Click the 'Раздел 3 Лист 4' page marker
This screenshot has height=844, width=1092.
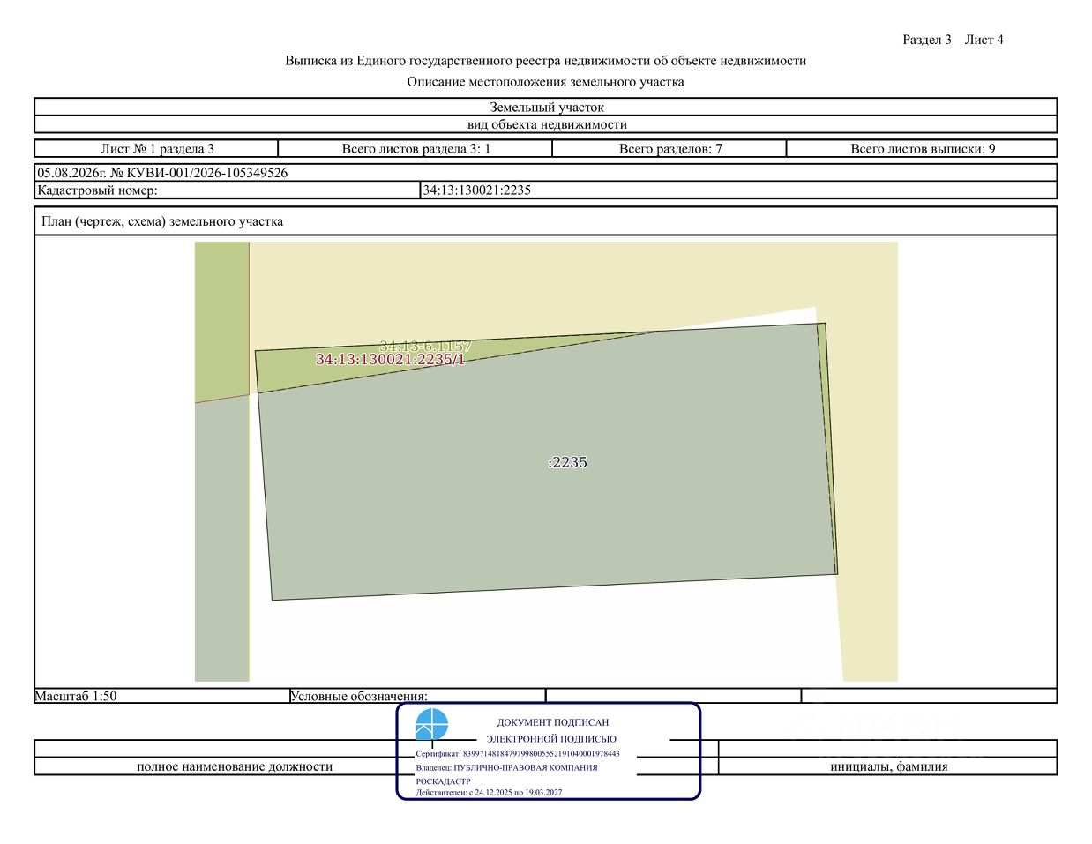(x=953, y=40)
